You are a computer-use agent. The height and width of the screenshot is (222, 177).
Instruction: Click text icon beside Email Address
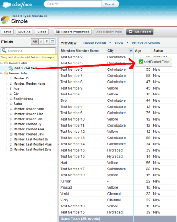click(11, 99)
